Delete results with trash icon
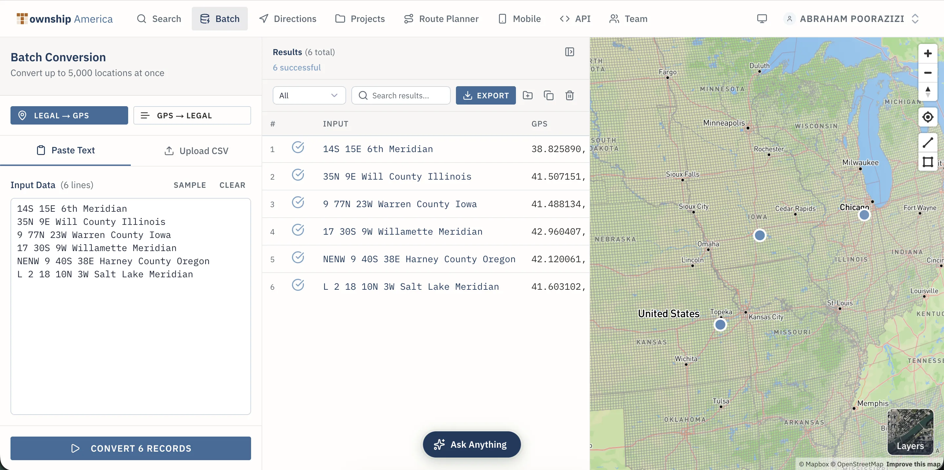Viewport: 944px width, 470px height. 569,96
